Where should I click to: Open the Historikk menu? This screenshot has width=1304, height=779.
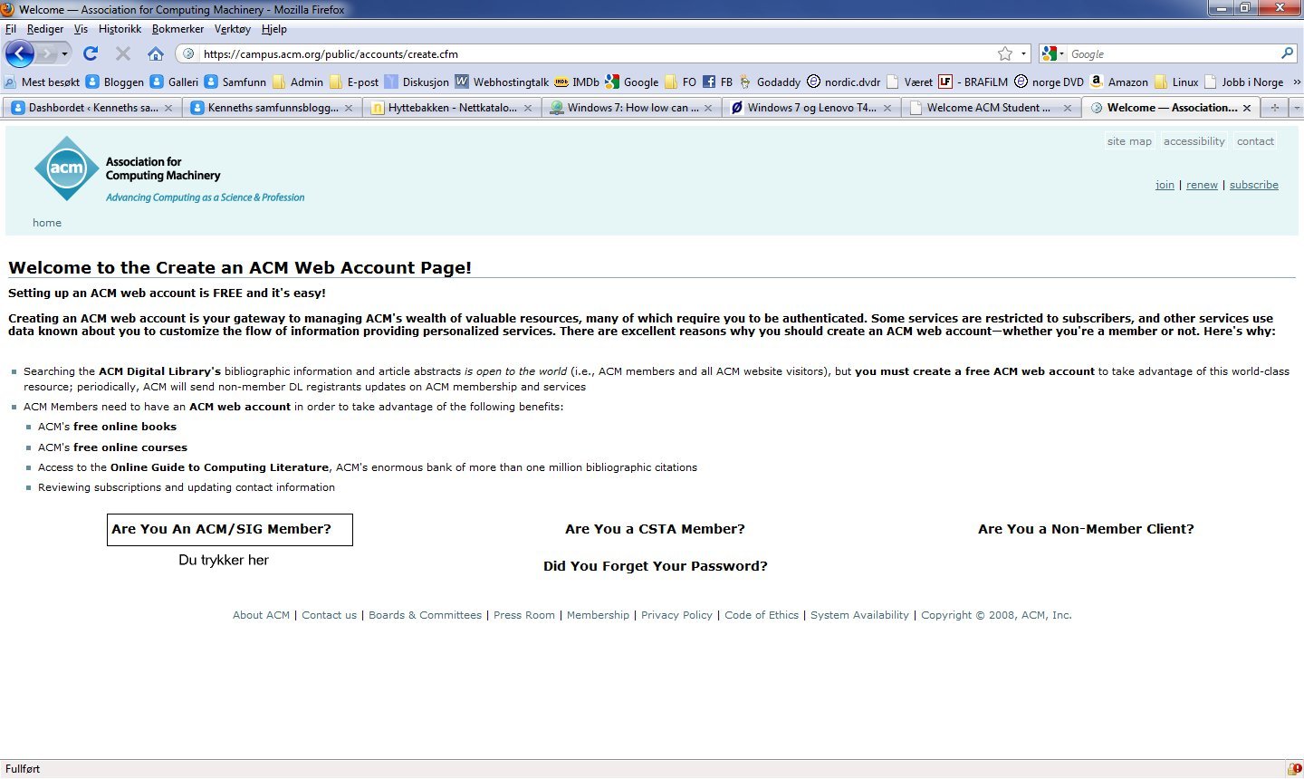coord(120,29)
